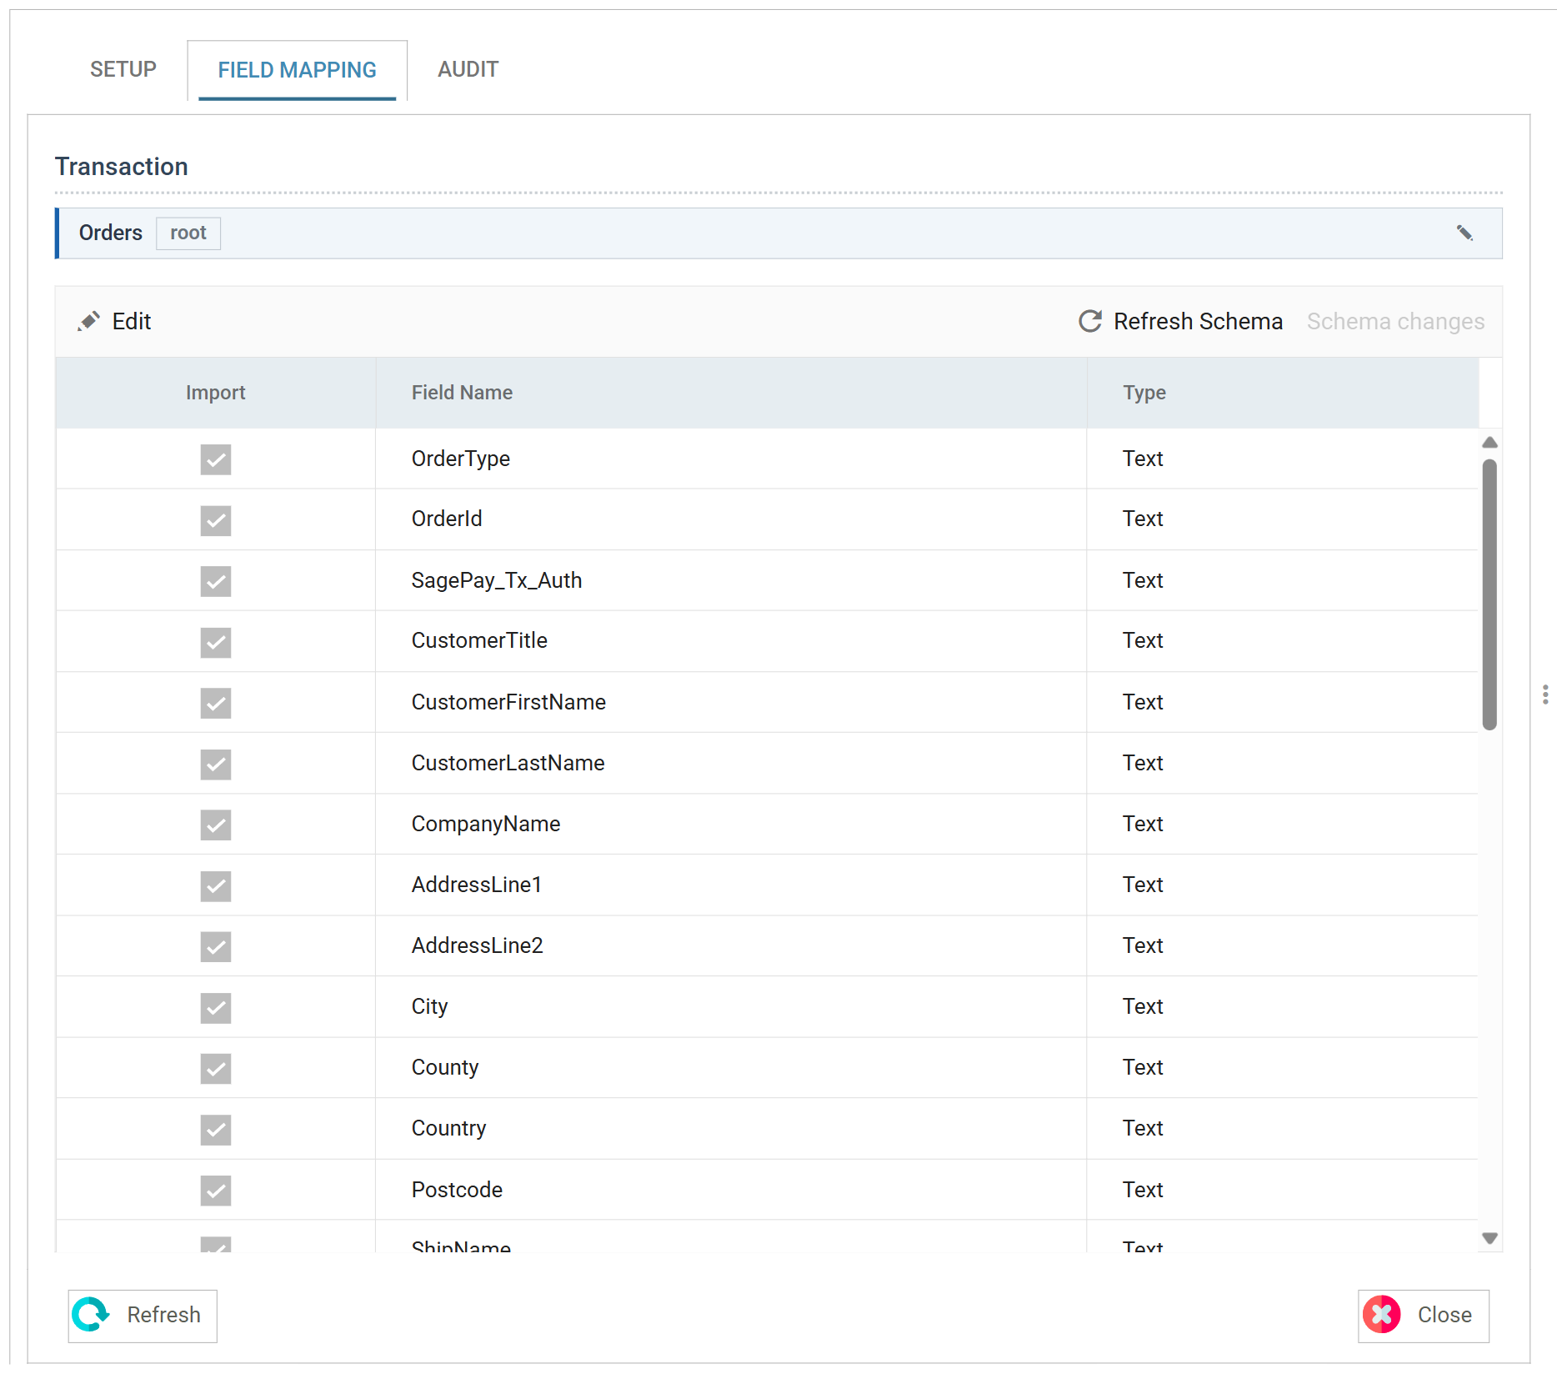
Task: Select the Postcode field name
Action: coord(457,1190)
